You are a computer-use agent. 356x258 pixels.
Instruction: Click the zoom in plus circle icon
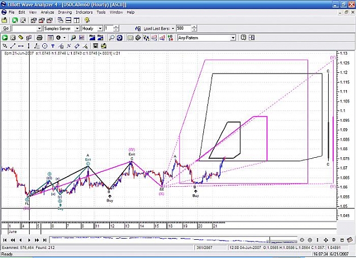pyautogui.click(x=310, y=240)
